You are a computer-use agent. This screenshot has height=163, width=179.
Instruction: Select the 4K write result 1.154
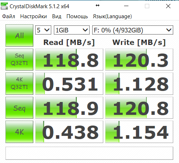(139, 132)
